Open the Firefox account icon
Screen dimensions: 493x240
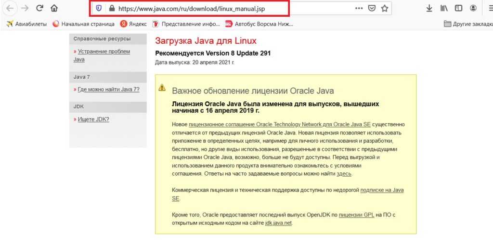474,8
